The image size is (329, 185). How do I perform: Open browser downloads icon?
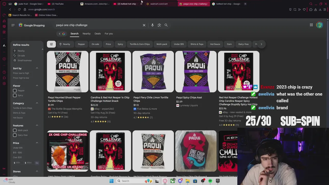[x=320, y=10]
